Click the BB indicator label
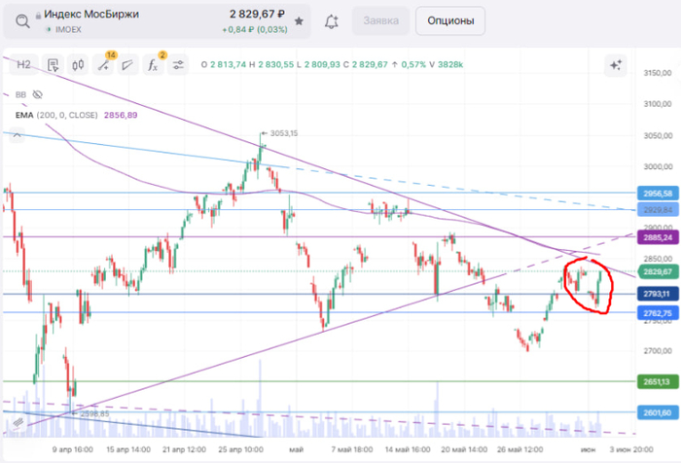Image resolution: width=681 pixels, height=463 pixels. point(20,95)
